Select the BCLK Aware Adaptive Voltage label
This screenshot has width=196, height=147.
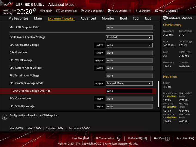[27, 37]
